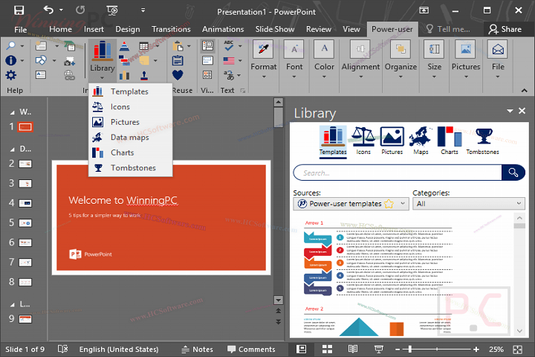Click the Save icon in quick access toolbar
This screenshot has width=535, height=357.
tap(19, 10)
